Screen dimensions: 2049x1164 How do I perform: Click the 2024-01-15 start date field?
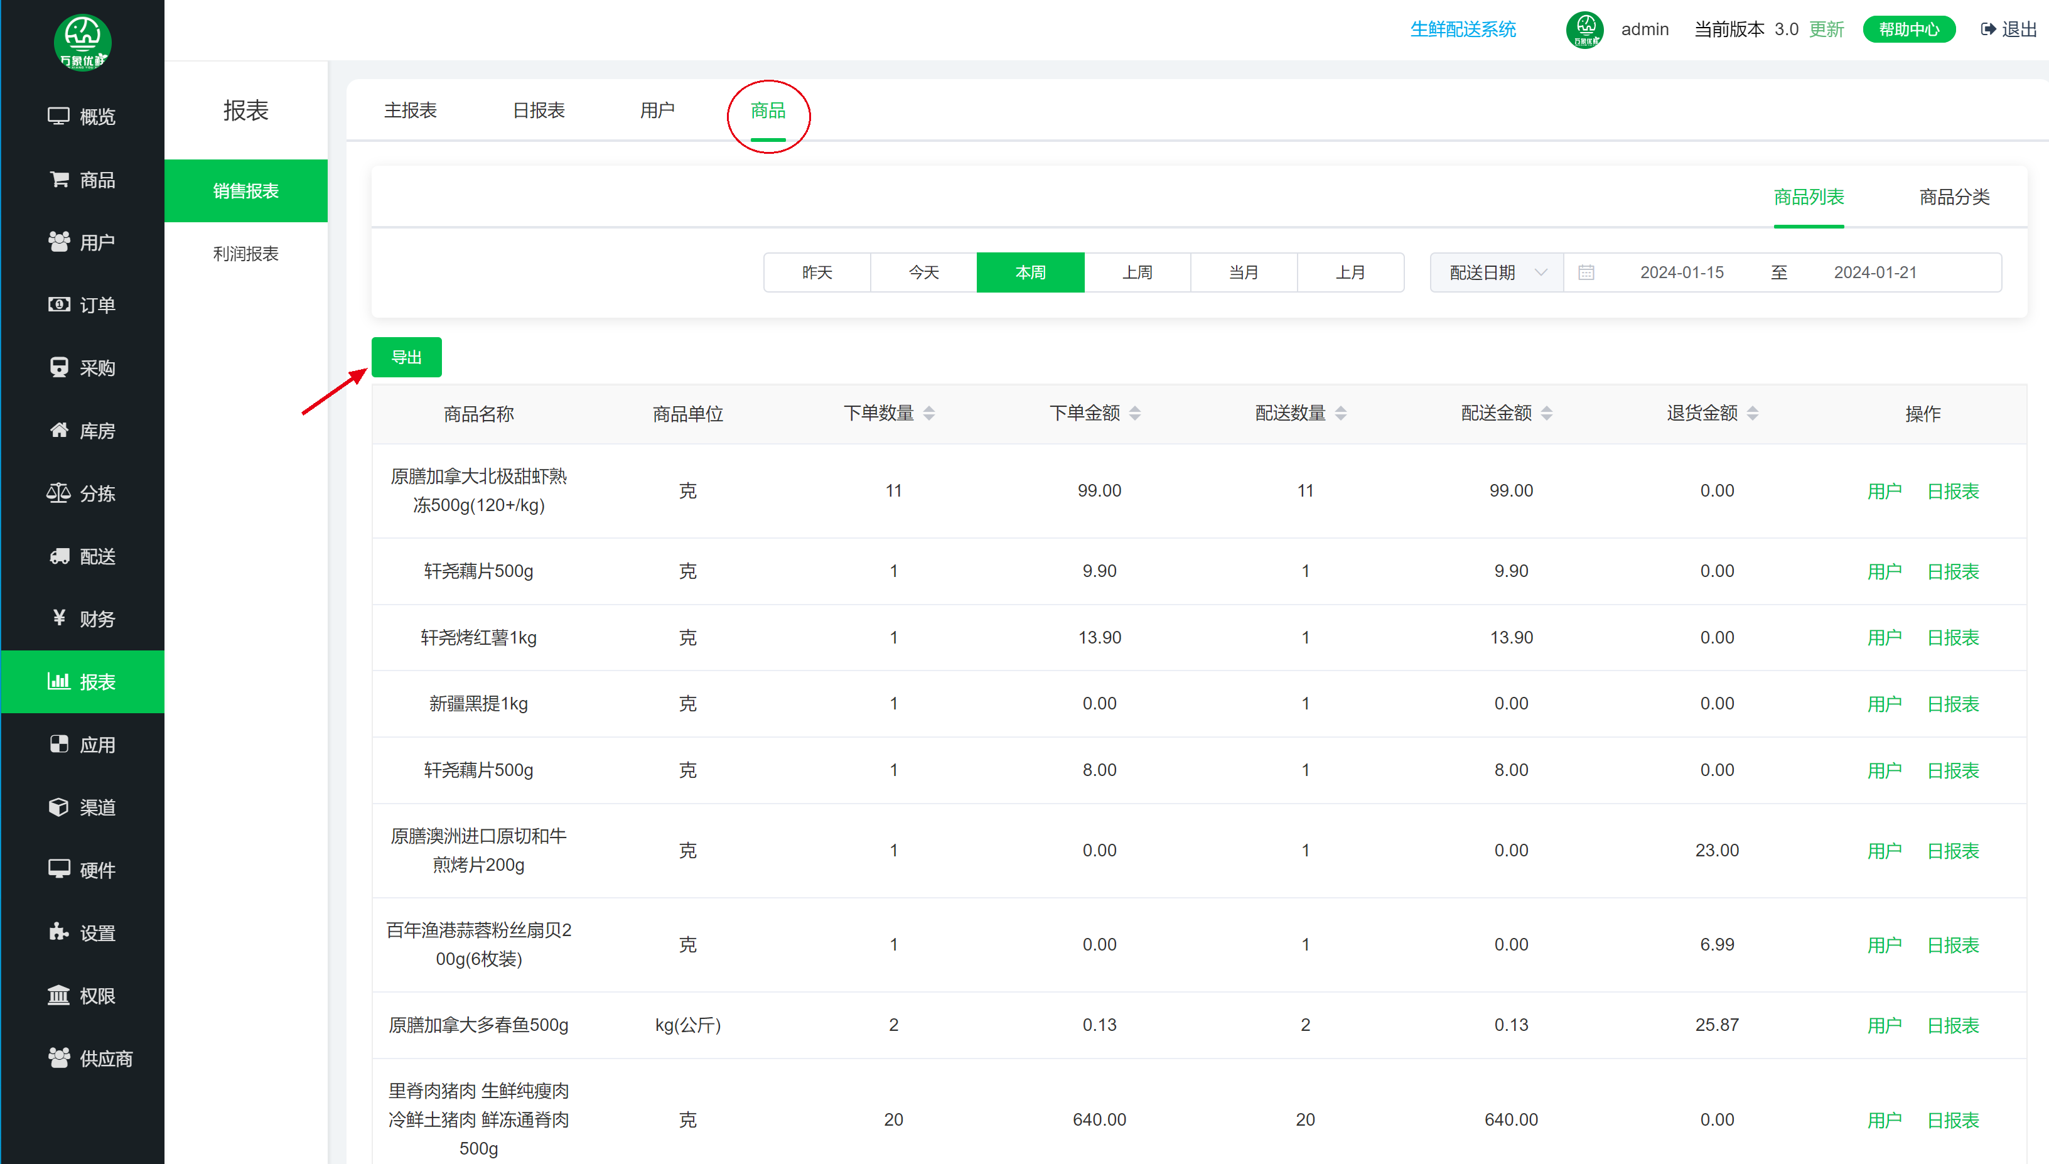click(x=1681, y=272)
